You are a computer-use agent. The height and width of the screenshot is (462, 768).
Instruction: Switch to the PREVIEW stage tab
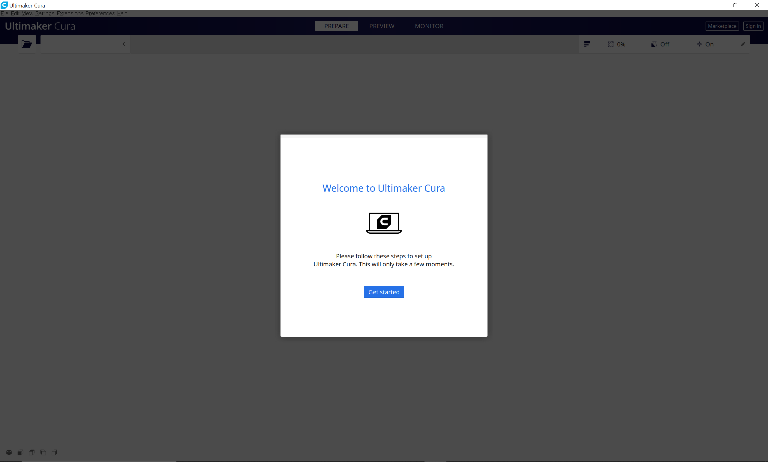[x=382, y=26]
